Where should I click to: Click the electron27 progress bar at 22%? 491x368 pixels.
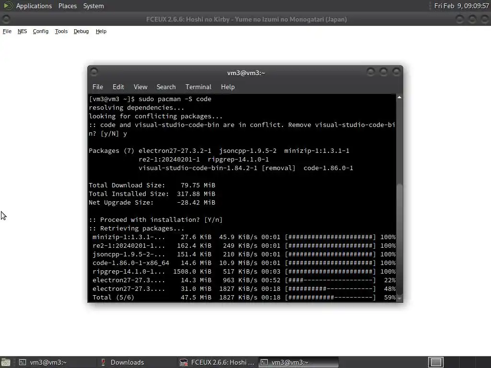[330, 280]
